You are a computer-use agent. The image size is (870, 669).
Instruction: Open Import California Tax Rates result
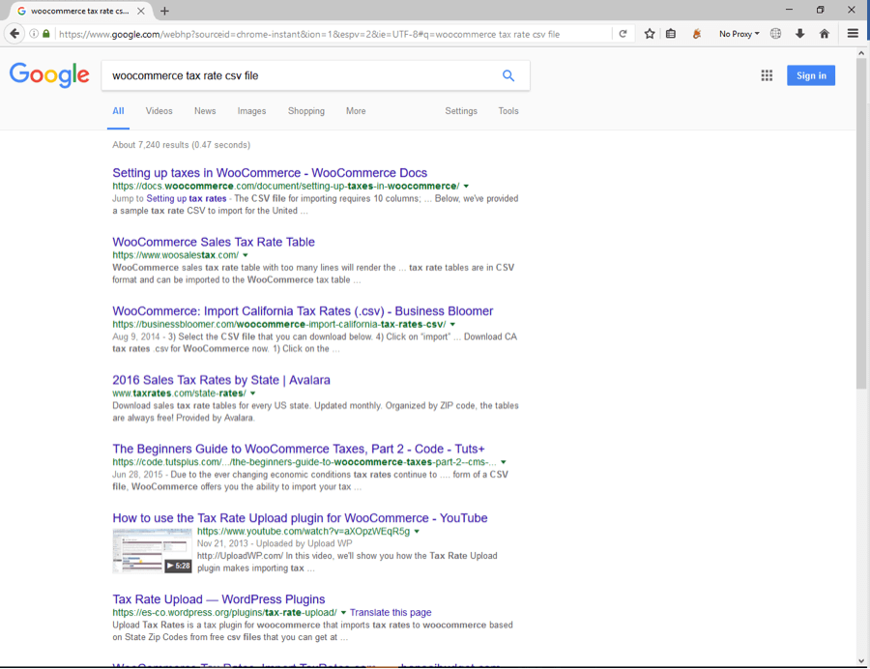[x=303, y=310]
